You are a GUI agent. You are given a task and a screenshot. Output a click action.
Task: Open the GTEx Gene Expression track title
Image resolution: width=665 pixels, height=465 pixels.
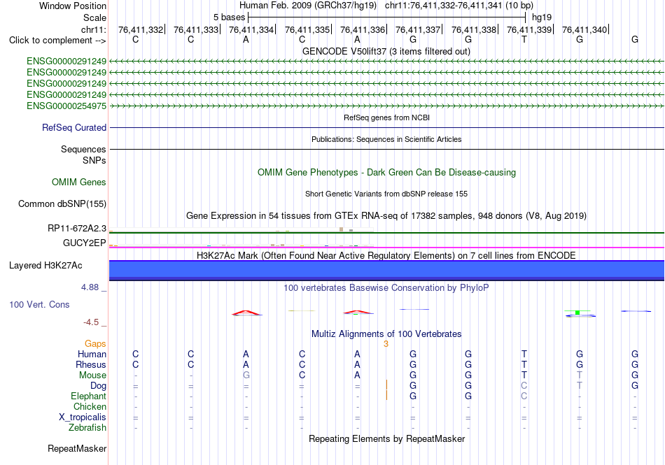pos(386,215)
